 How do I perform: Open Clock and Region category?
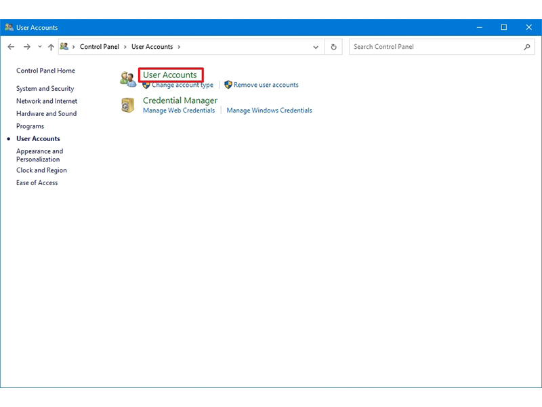tap(41, 170)
